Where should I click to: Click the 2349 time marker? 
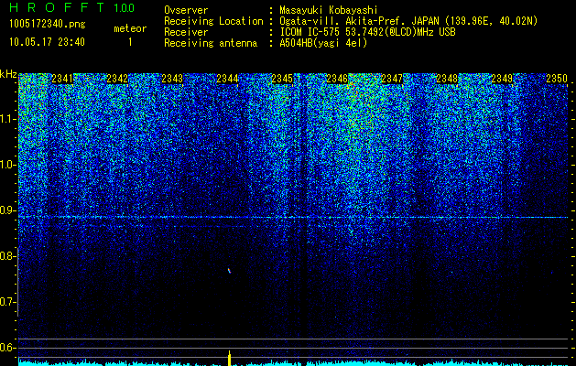point(502,79)
